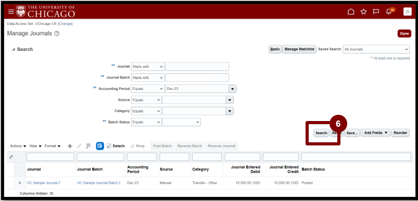Click the Manage Watchlist button
The width and height of the screenshot is (418, 201).
tap(299, 49)
